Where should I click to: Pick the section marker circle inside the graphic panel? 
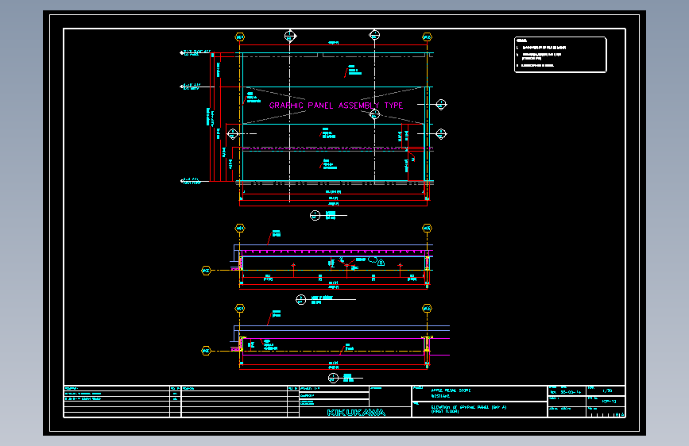click(374, 114)
